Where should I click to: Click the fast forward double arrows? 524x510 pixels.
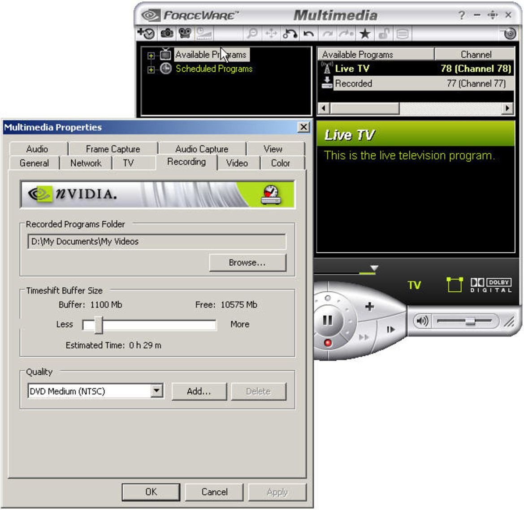pos(364,337)
